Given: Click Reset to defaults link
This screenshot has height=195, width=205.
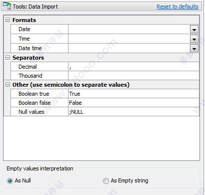Looking at the screenshot, I should click(x=177, y=7).
